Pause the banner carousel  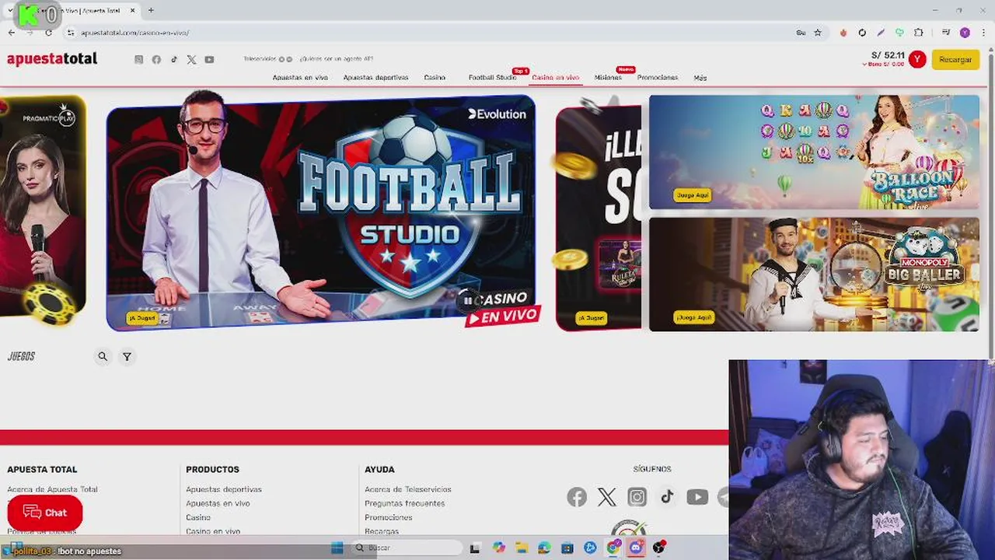pos(467,300)
